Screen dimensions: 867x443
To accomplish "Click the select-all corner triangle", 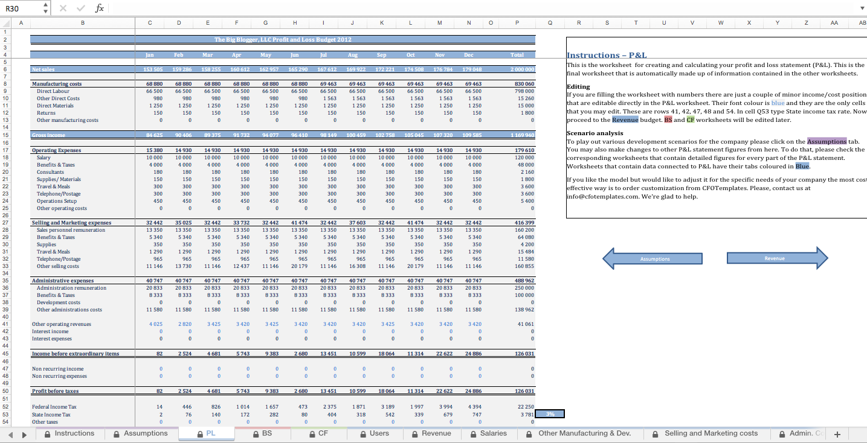I will pyautogui.click(x=5, y=23).
